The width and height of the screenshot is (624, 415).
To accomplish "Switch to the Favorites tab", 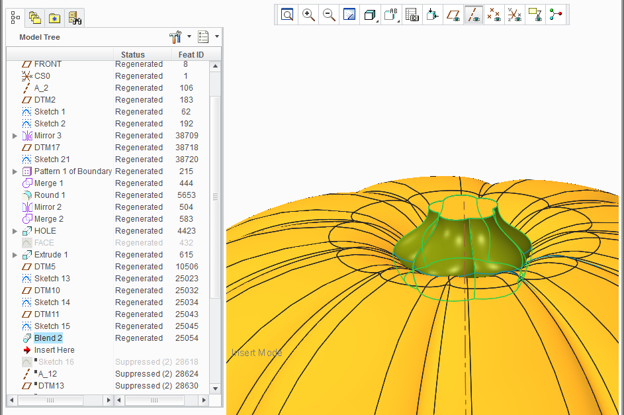I will pyautogui.click(x=54, y=17).
